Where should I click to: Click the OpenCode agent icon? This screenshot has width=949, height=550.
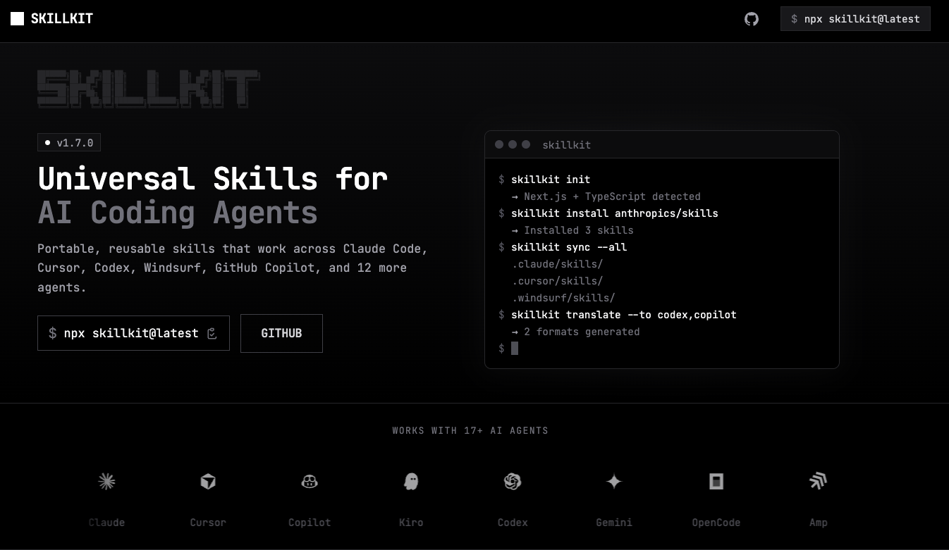716,482
